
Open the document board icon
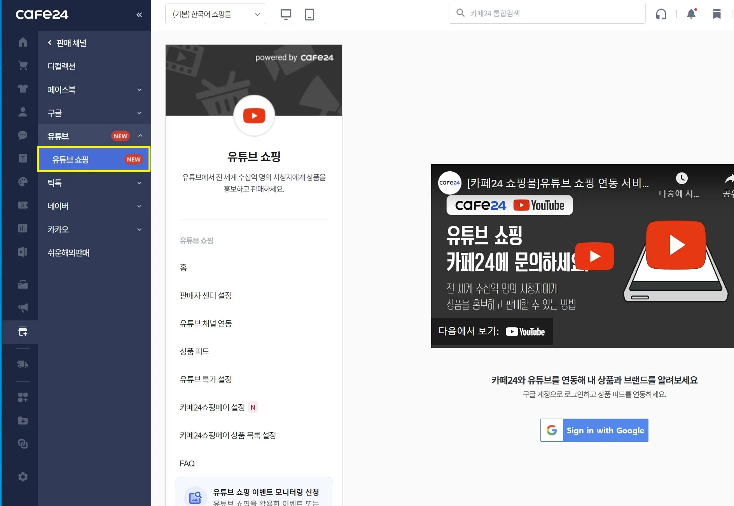(23, 158)
